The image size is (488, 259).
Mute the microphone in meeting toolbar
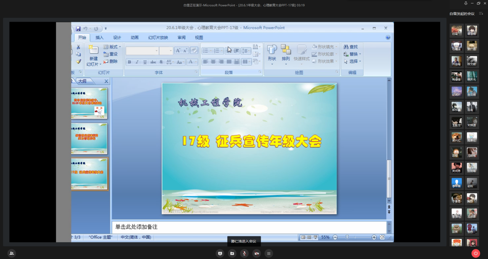point(244,253)
